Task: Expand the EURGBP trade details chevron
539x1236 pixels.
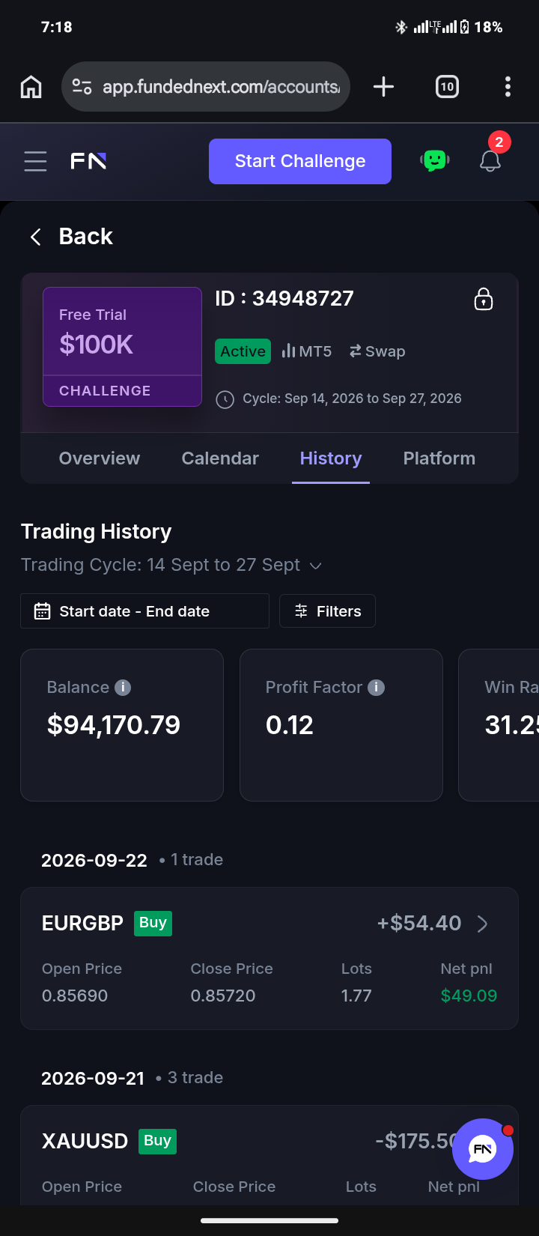Action: point(483,924)
